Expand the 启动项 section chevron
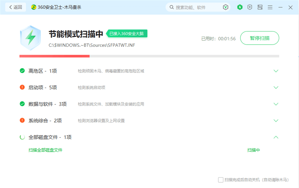The image size is (299, 188). tap(276, 87)
